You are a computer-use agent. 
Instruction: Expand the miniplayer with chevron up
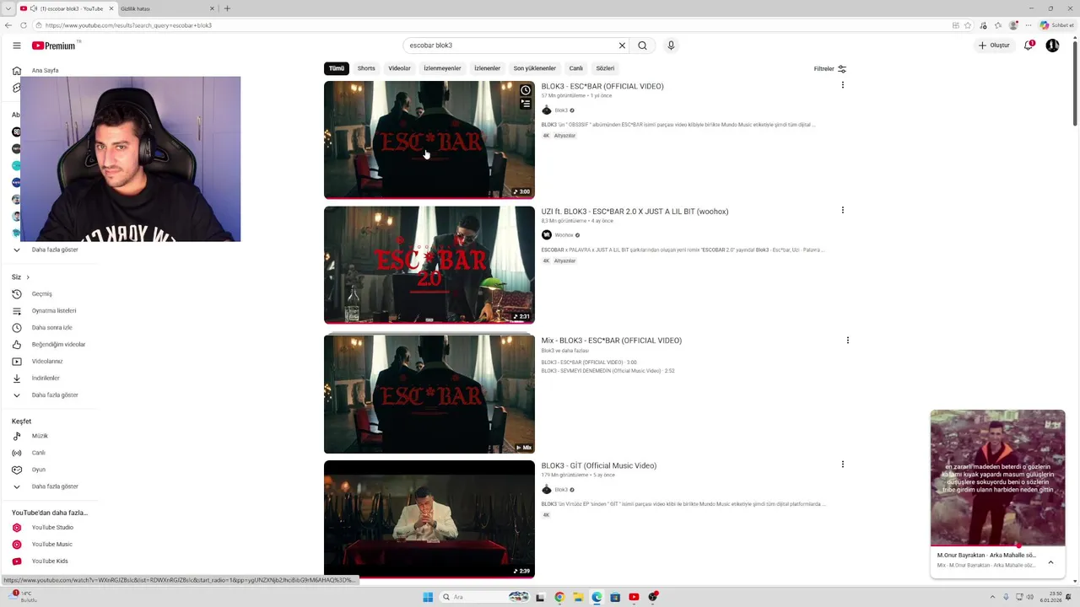pos(1050,562)
